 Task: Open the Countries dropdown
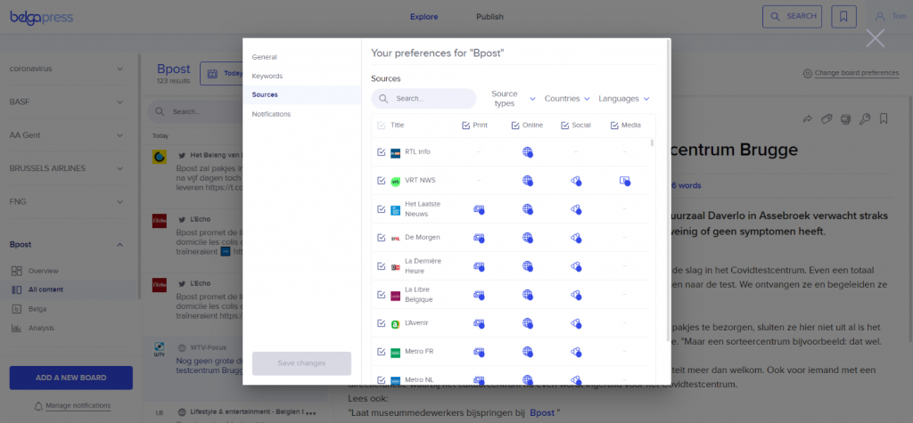567,99
